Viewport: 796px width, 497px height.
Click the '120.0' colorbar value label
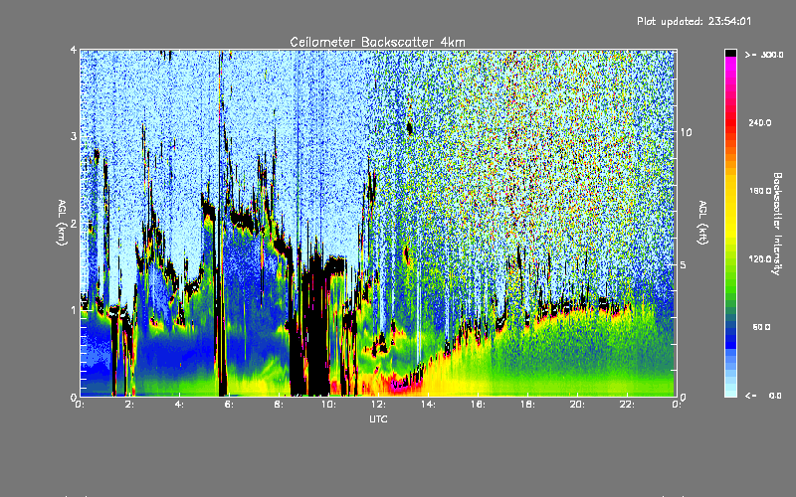[x=760, y=258]
